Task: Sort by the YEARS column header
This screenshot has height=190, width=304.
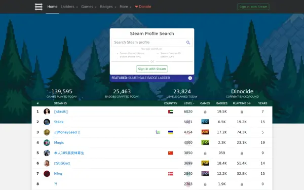Action: (x=262, y=103)
